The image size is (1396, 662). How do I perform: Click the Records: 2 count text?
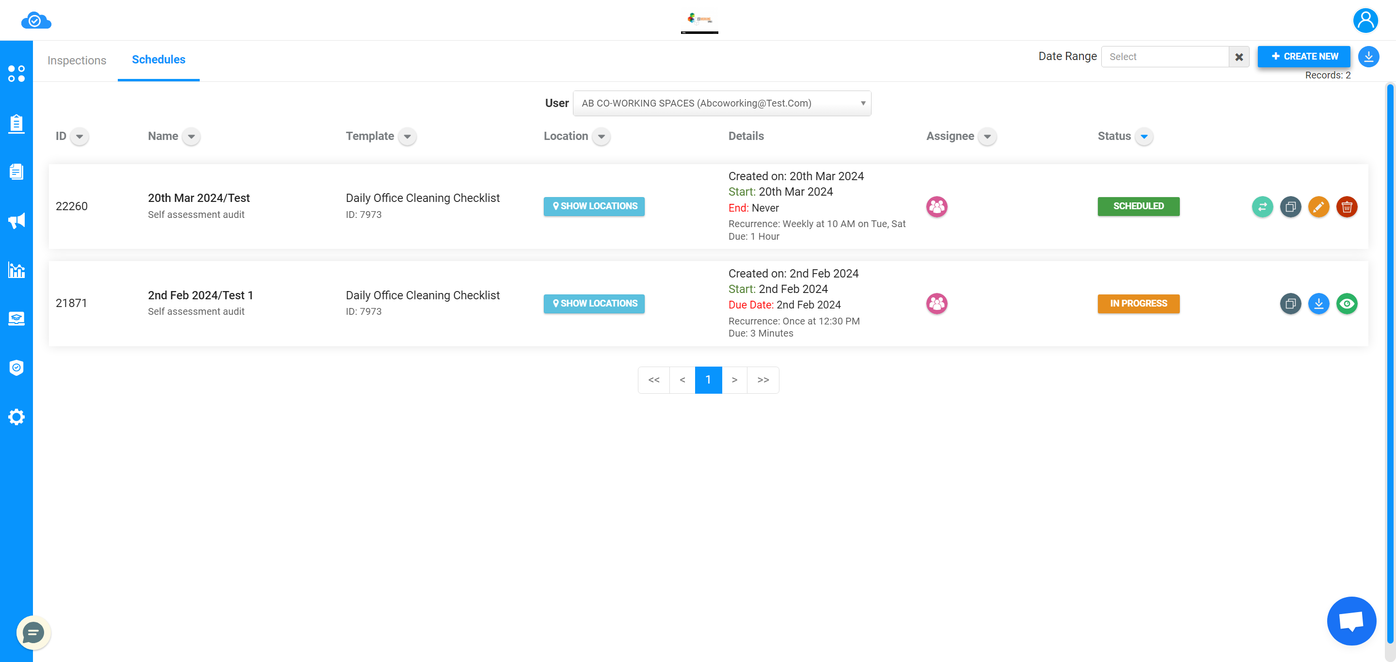(x=1327, y=75)
